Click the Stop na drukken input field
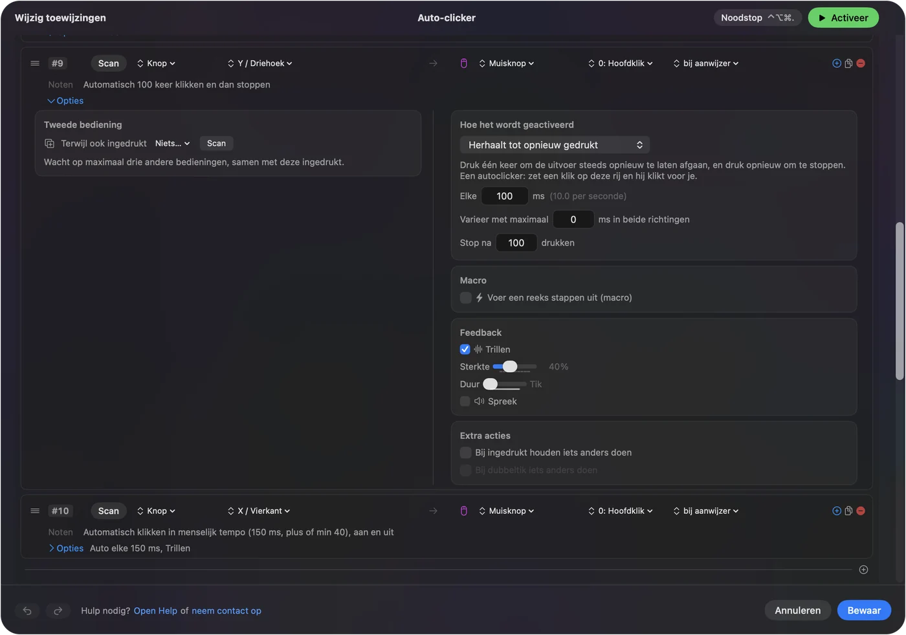The height and width of the screenshot is (635, 906). [516, 243]
